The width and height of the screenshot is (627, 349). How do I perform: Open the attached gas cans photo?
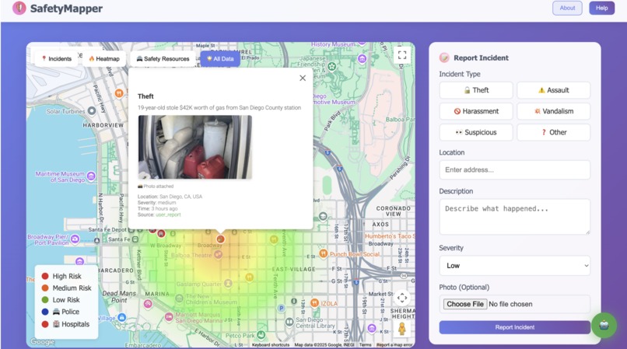pos(195,147)
